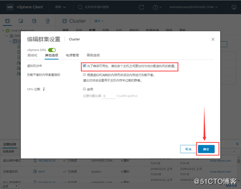Click VM icon next to Win7
The height and width of the screenshot is (189, 241).
point(35,171)
